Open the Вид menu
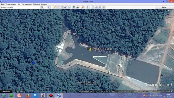The width and height of the screenshot is (174, 98). 19,4
